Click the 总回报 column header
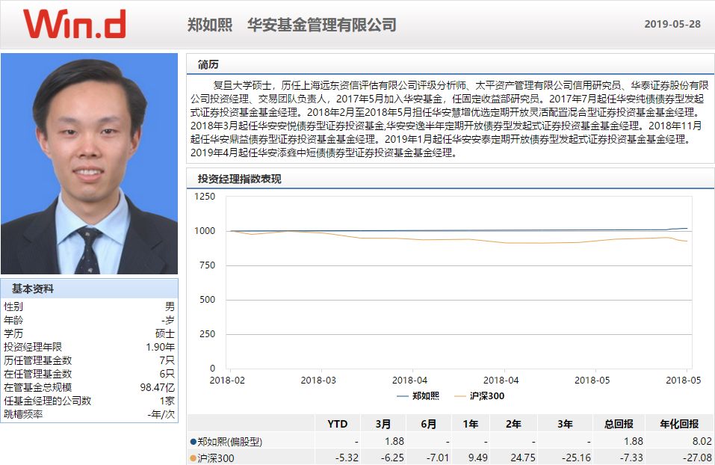Screen dimensions: 715x465 (619, 424)
